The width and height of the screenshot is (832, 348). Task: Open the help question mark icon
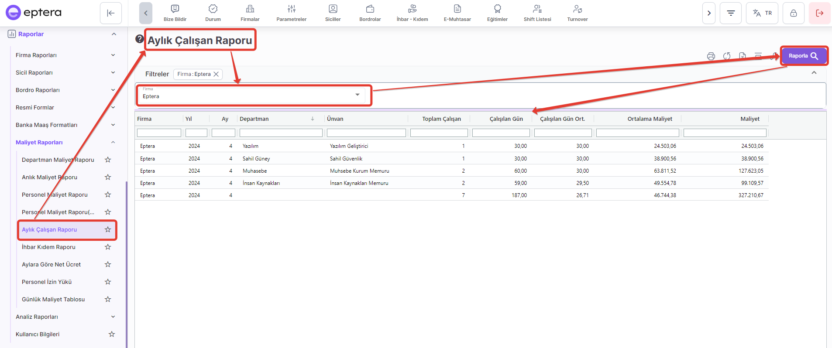pos(139,39)
